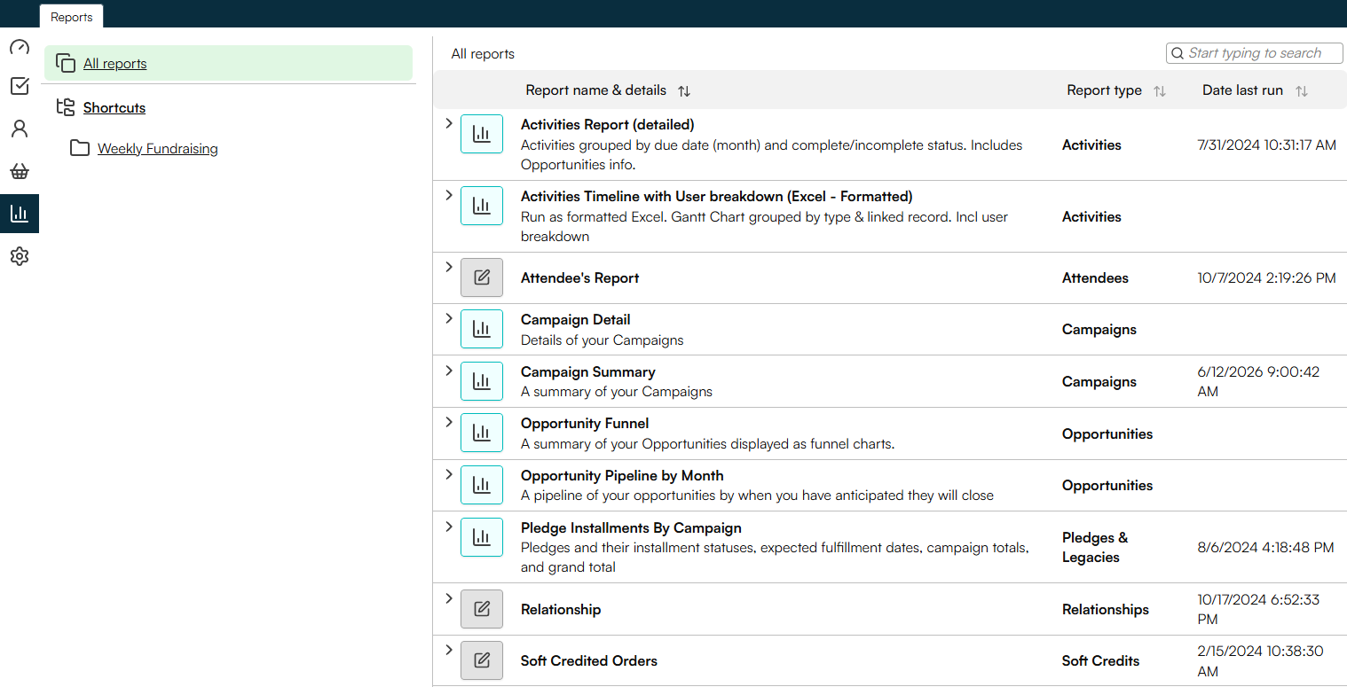Click the chart icon for Campaign Detail

coord(482,329)
